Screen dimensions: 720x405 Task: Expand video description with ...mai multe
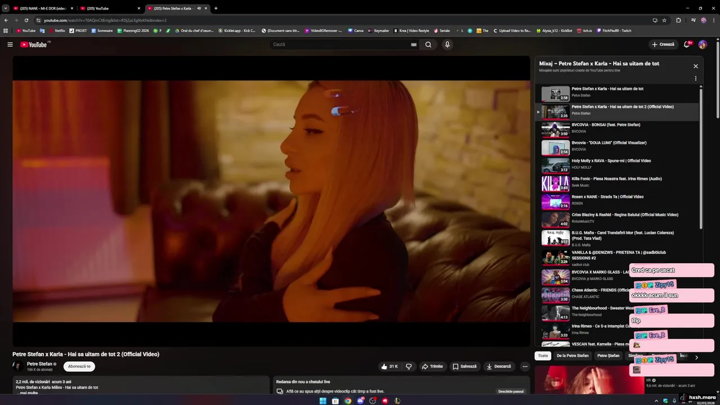[26, 393]
